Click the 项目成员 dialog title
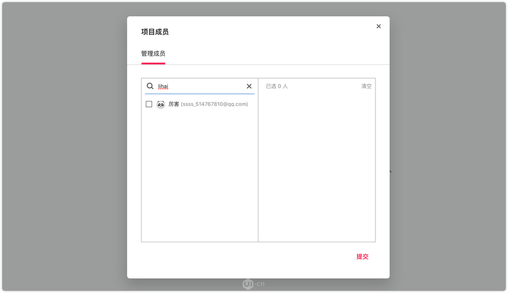This screenshot has height=293, width=508. 155,32
